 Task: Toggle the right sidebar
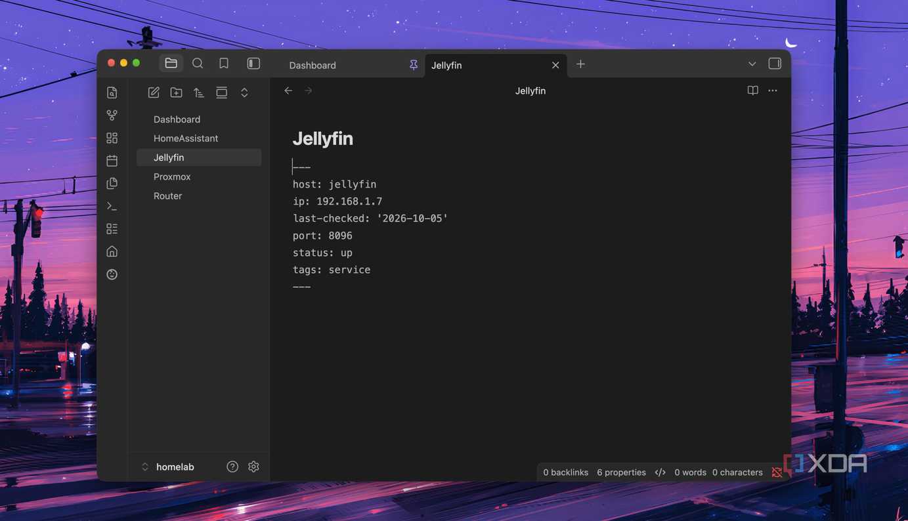pos(775,64)
